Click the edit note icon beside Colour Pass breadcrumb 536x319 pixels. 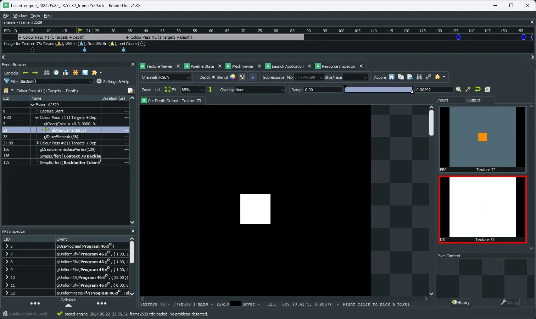[x=130, y=90]
